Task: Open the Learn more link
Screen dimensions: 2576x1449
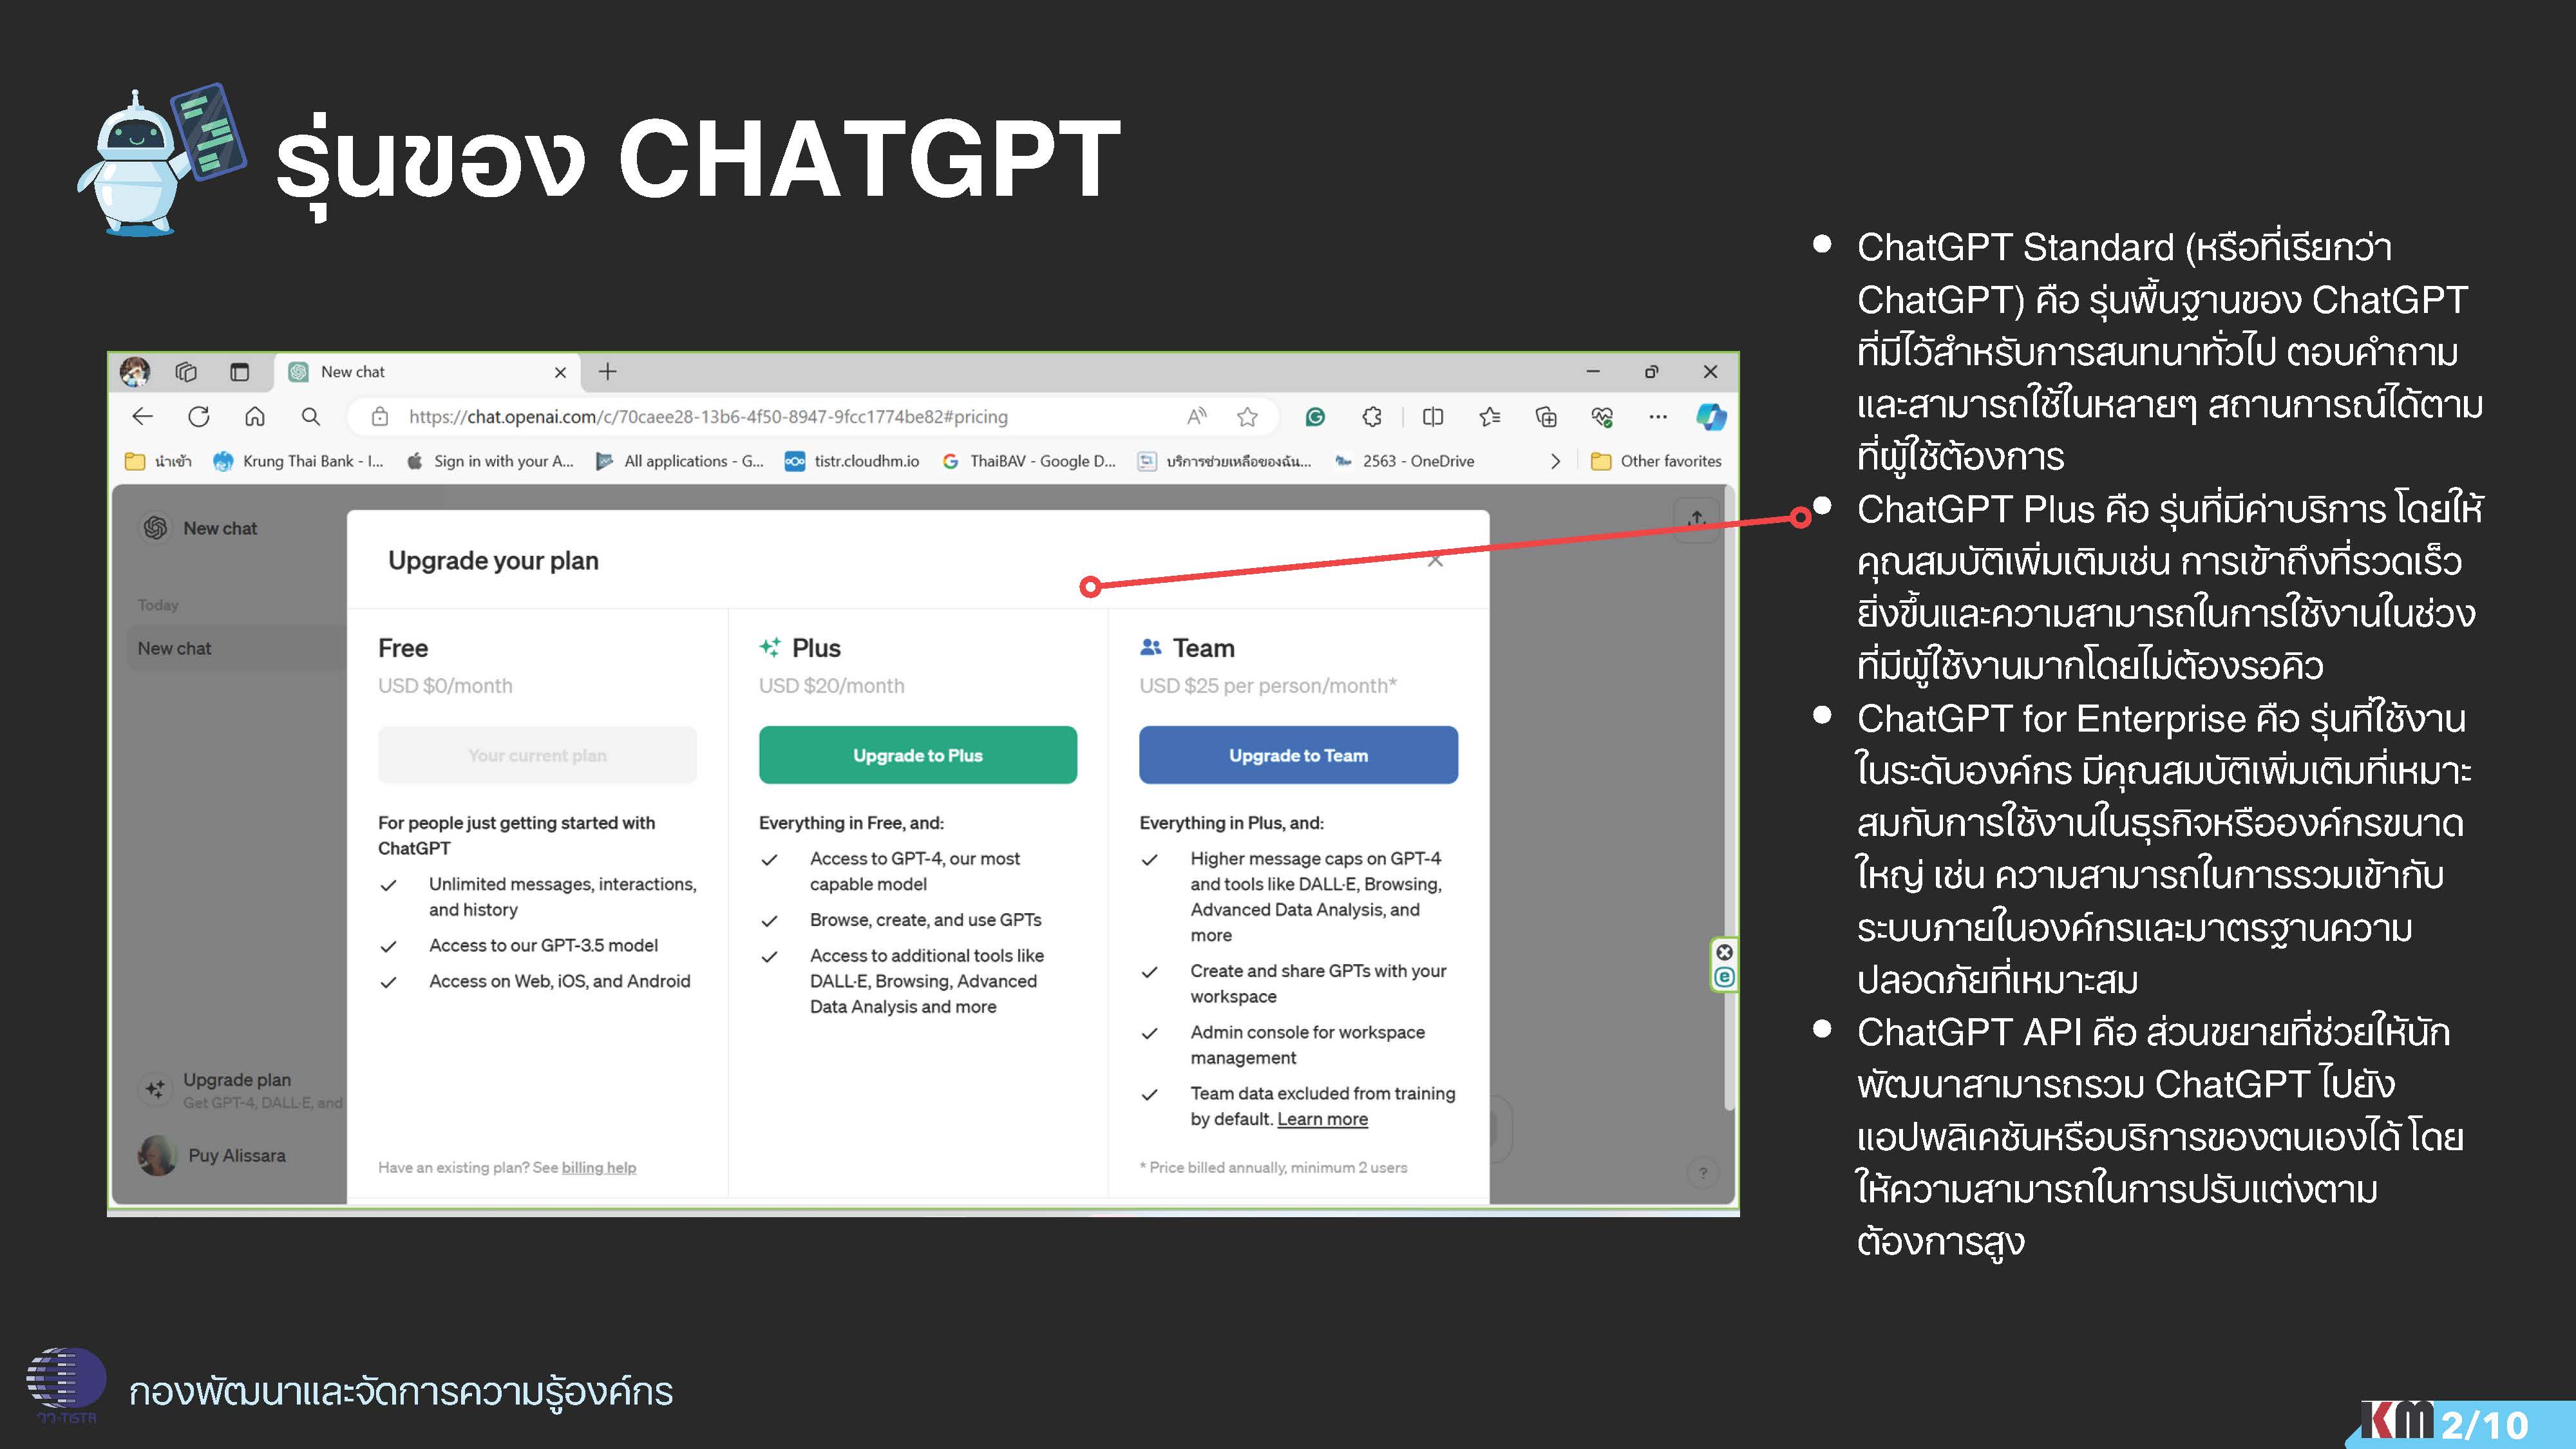Action: (1322, 1119)
